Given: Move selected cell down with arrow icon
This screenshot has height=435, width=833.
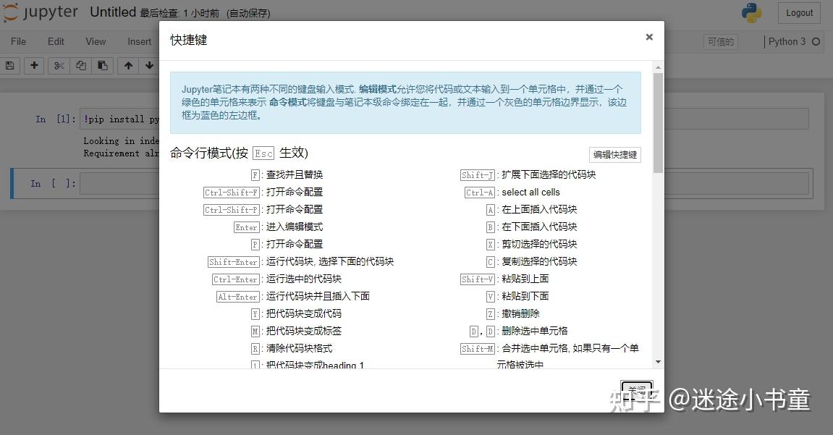Looking at the screenshot, I should click(x=149, y=65).
